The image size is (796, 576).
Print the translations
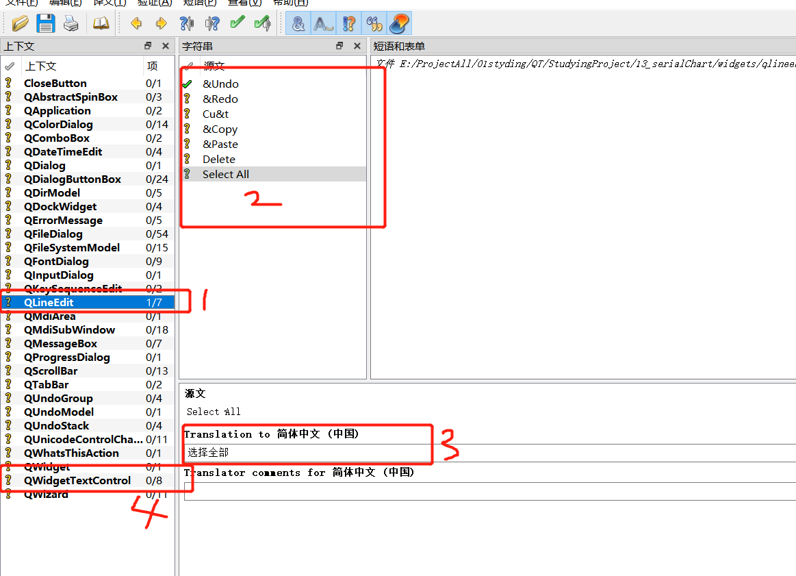[70, 23]
